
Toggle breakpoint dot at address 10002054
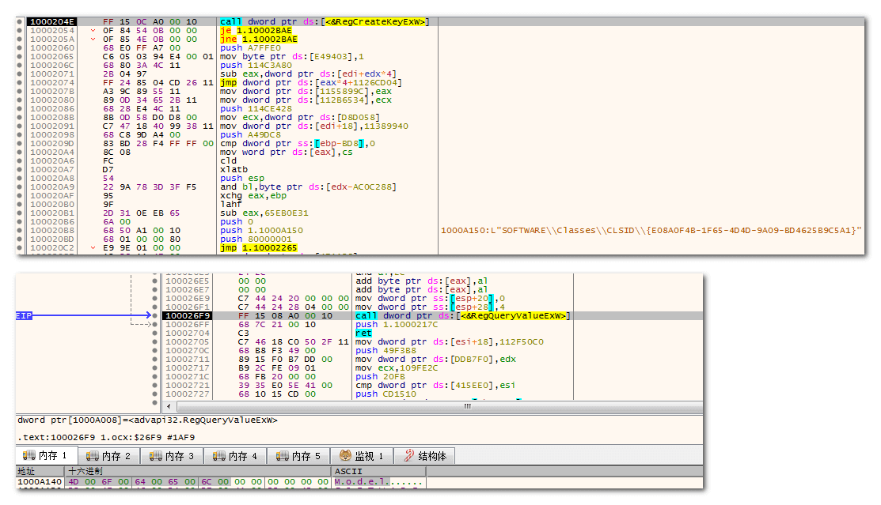[20, 30]
